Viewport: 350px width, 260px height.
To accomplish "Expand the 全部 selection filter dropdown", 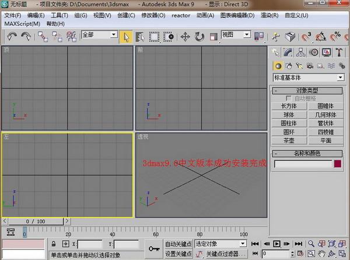I will [x=114, y=35].
